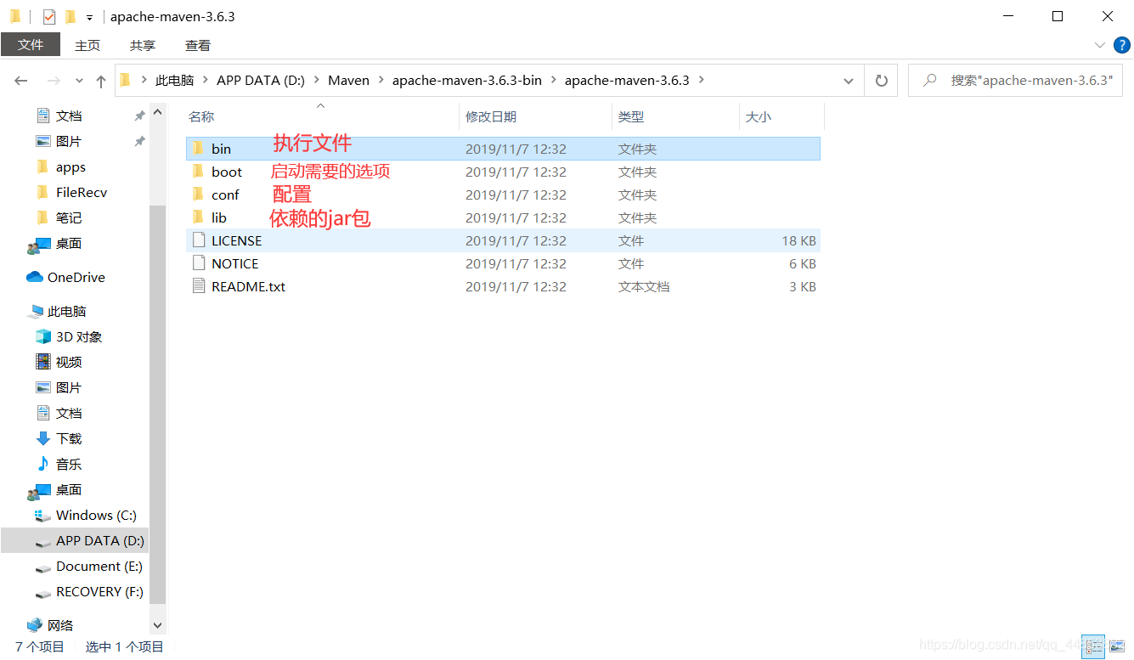Screen dimensions: 1134x660
Task: Open Windows (C:) drive in sidebar
Action: [x=96, y=515]
